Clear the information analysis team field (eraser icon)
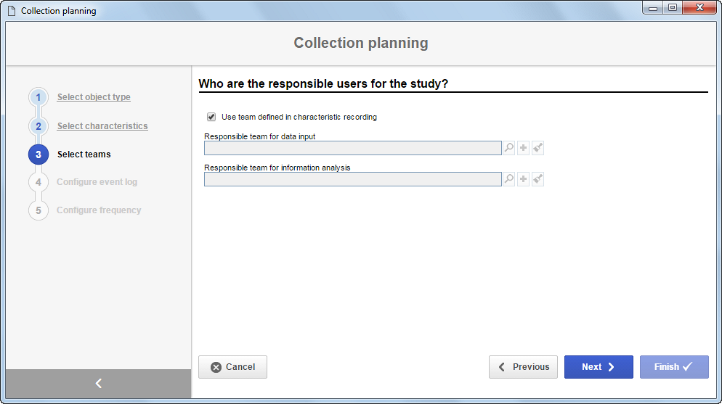This screenshot has width=722, height=404. (538, 179)
